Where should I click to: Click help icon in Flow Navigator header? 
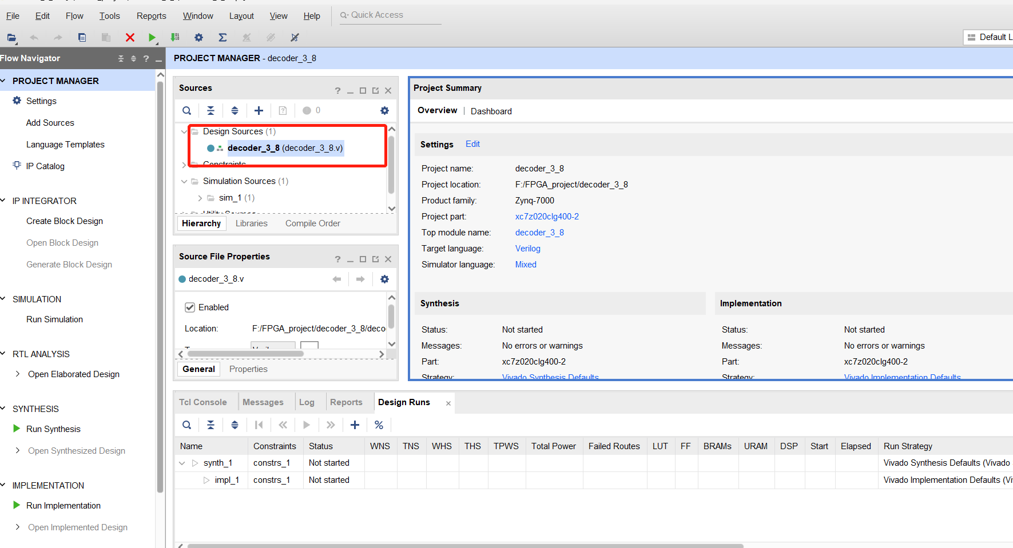(x=146, y=59)
